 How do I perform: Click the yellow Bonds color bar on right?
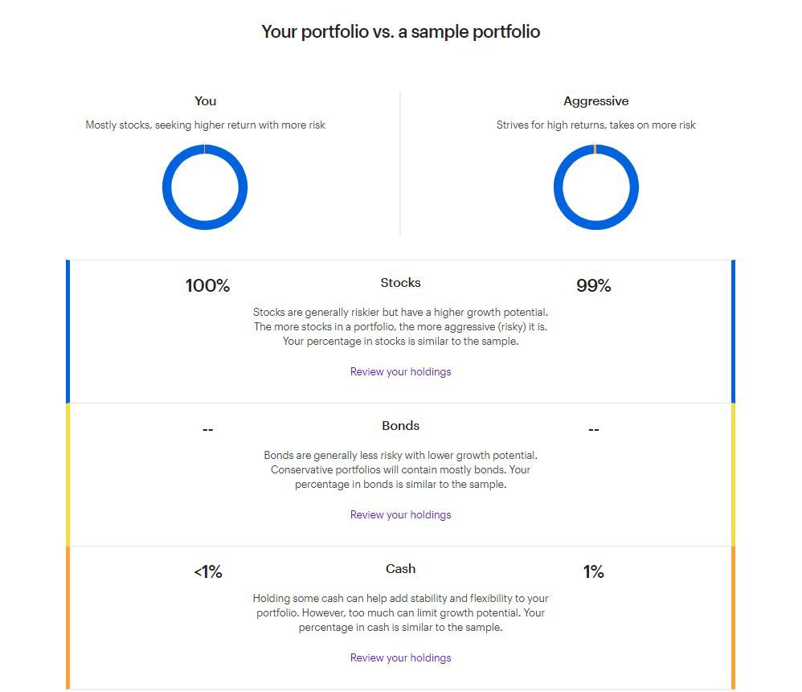click(733, 475)
